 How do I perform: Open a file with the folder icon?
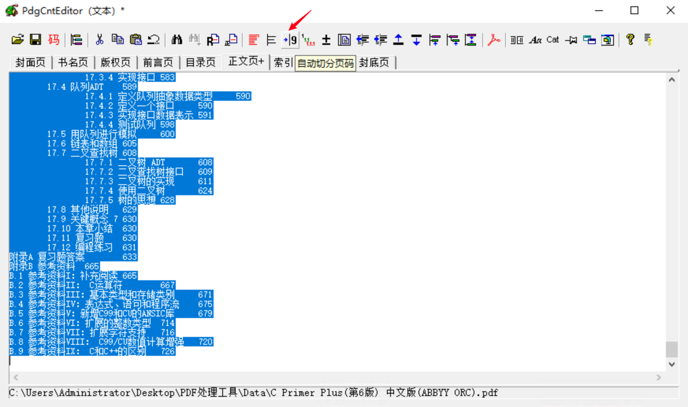coord(18,40)
